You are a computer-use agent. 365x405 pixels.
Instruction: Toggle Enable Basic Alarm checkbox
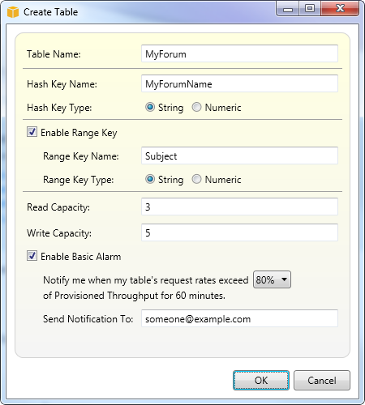pos(32,256)
